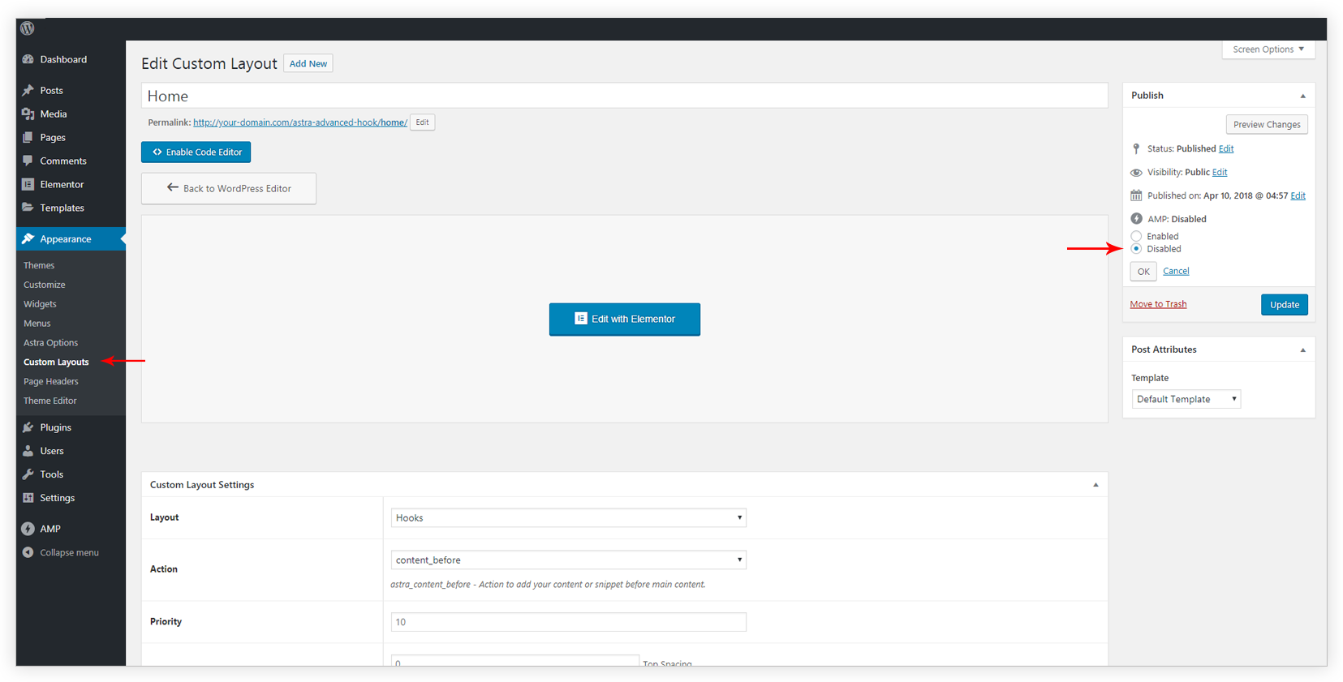Click the permalink URL
Image resolution: width=1343 pixels, height=682 pixels.
(x=300, y=122)
